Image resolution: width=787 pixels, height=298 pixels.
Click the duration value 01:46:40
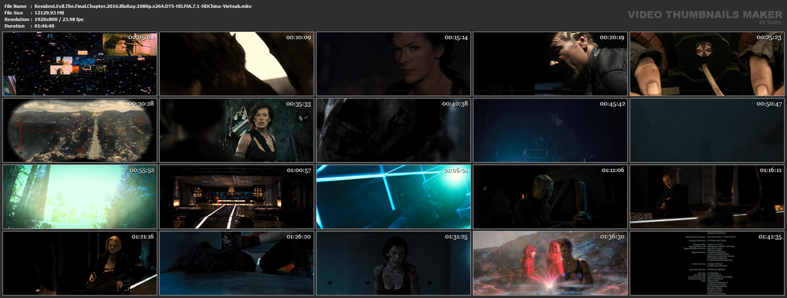pos(44,26)
